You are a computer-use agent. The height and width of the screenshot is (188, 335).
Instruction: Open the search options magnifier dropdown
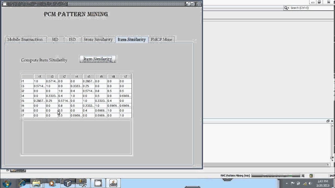tap(287, 8)
